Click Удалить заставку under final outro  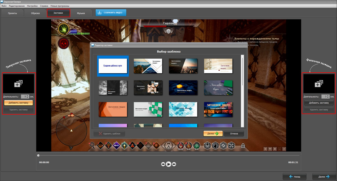[319, 110]
